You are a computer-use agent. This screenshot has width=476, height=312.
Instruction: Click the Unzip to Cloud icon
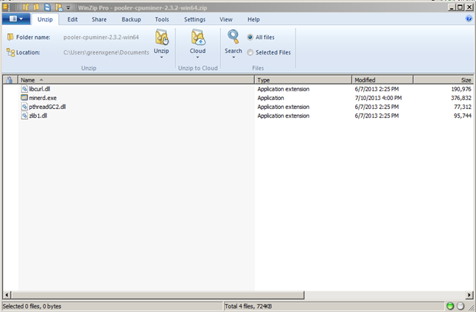click(198, 38)
